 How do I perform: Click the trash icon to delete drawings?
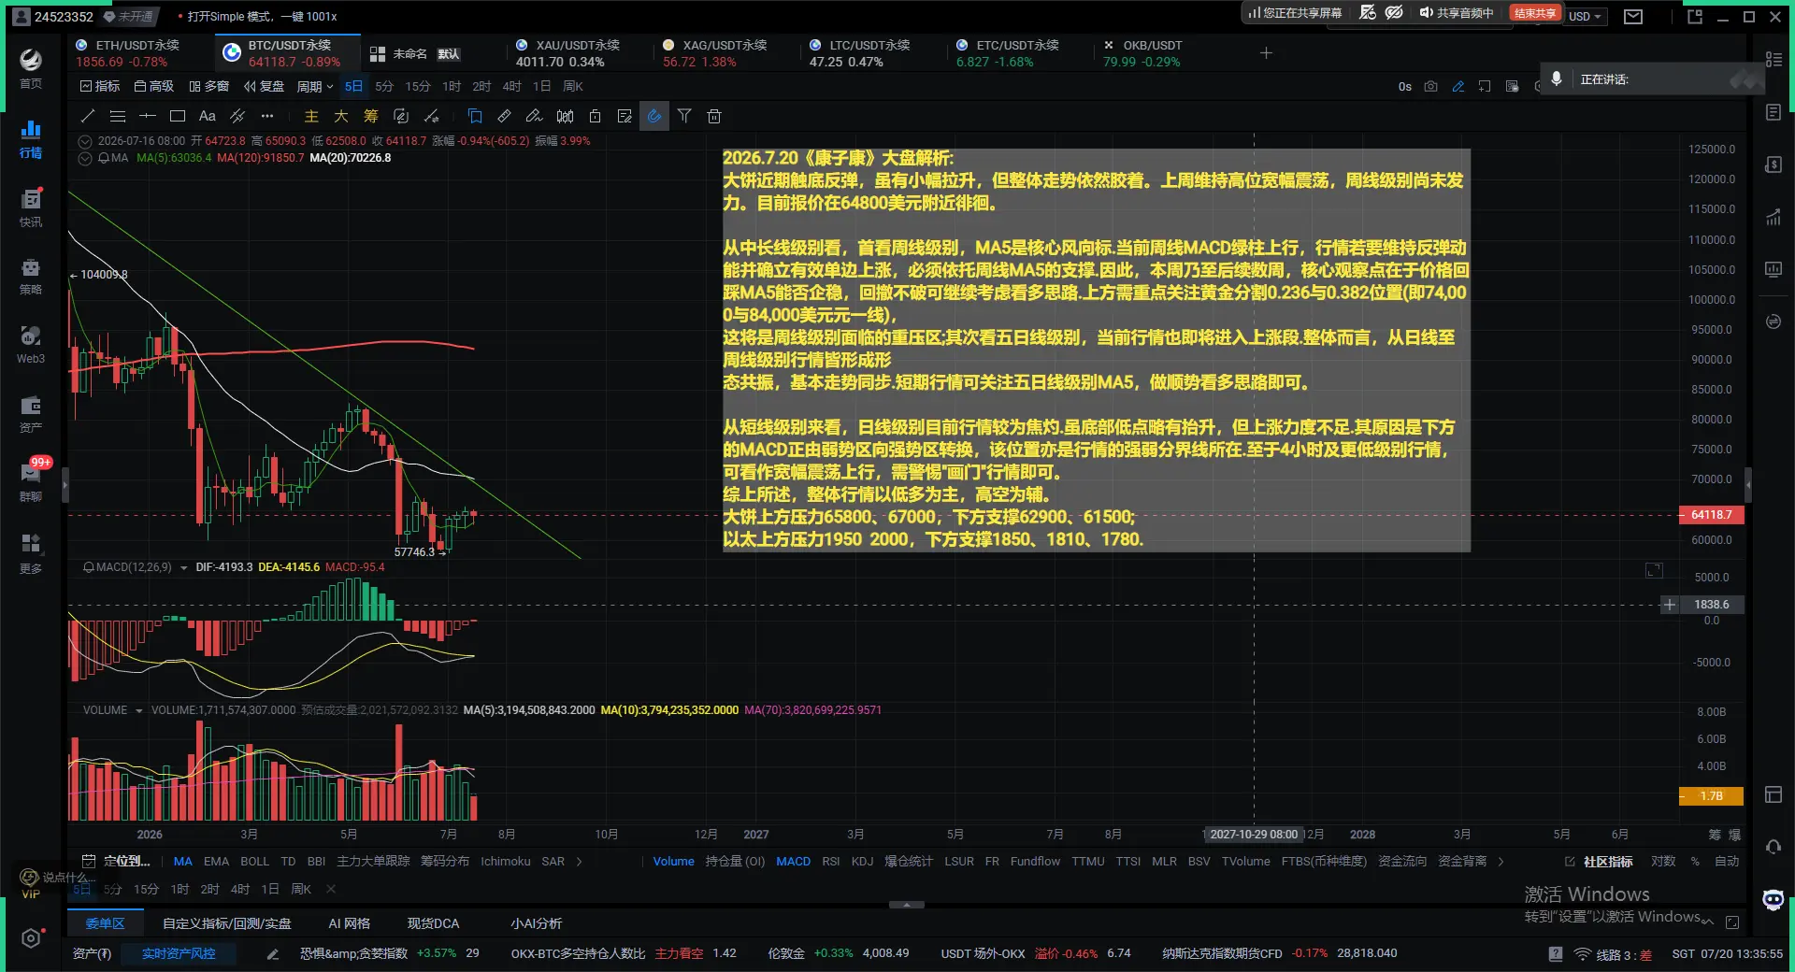point(714,116)
